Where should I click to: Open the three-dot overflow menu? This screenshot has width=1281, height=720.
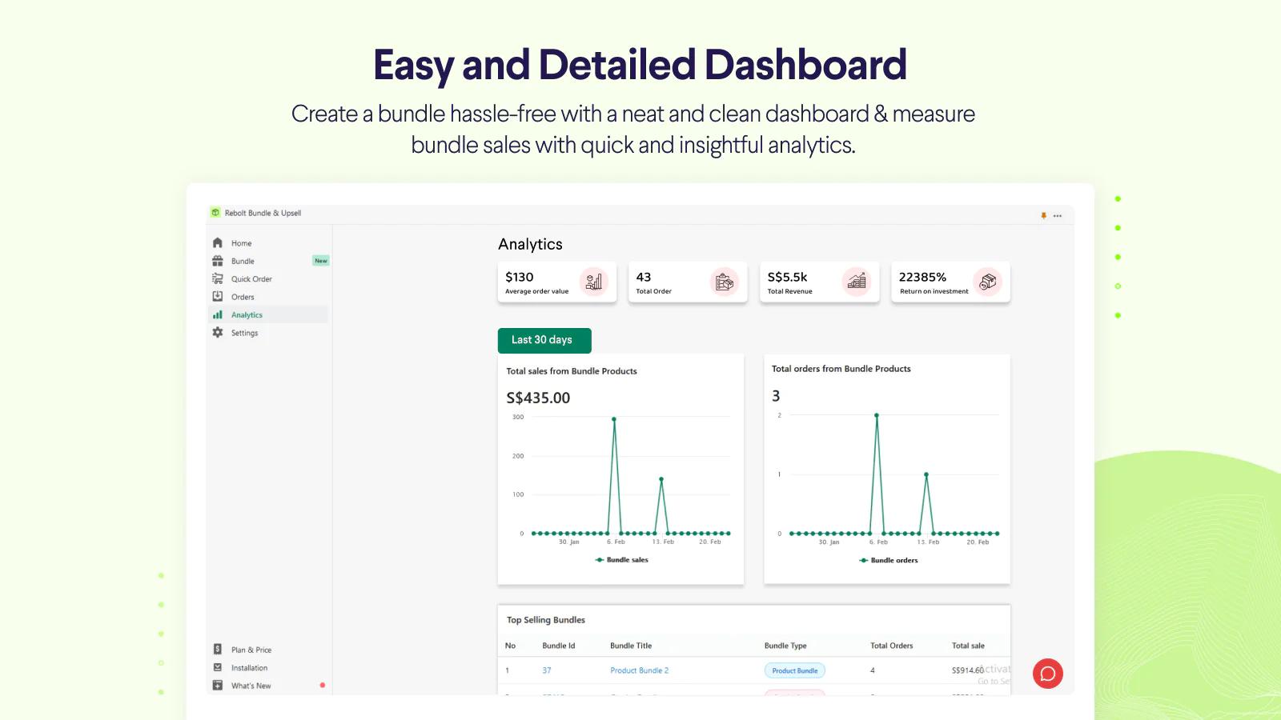[1057, 214]
